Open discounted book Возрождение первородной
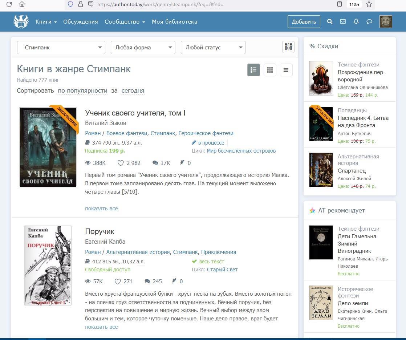 [x=361, y=76]
